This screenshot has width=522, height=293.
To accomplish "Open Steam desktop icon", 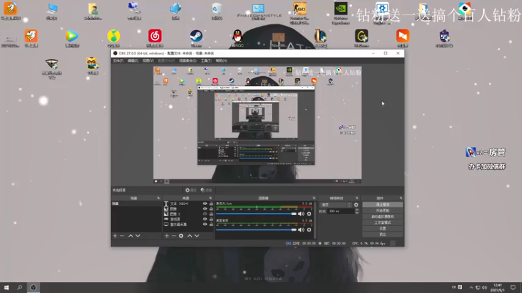I will [x=196, y=38].
